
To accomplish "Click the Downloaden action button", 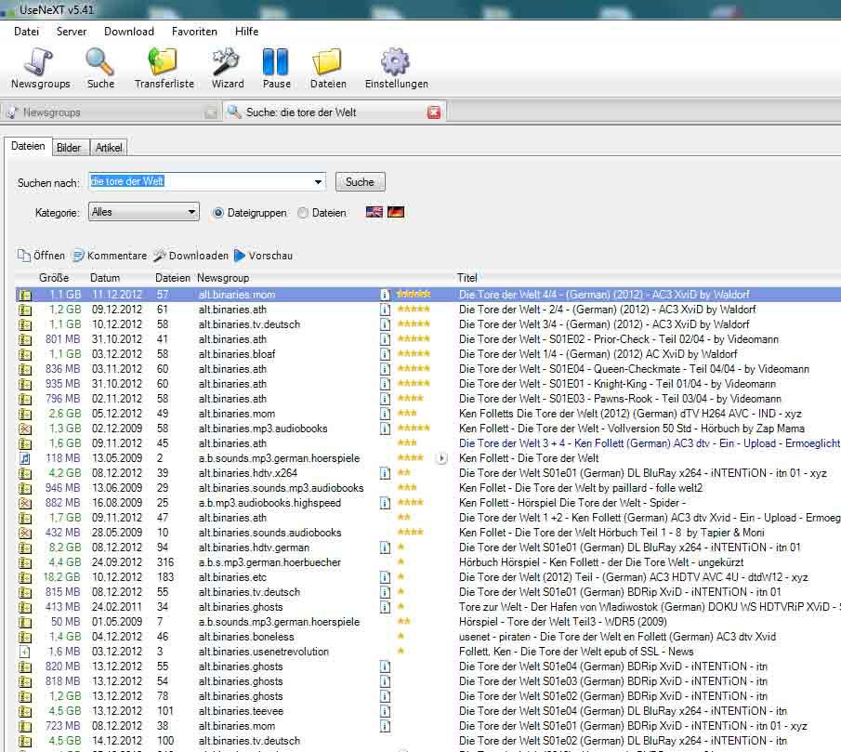I will tap(191, 256).
